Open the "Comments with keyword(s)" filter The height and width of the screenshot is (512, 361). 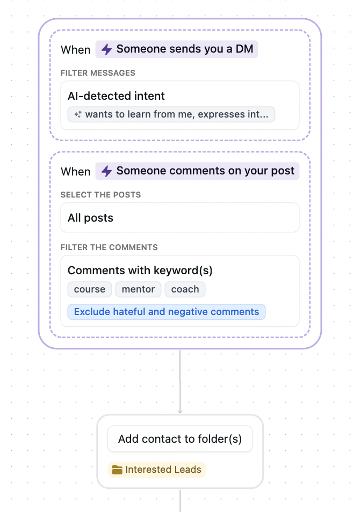point(179,270)
